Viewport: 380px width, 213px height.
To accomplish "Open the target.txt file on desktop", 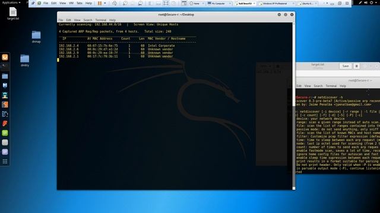I will coord(13,14).
